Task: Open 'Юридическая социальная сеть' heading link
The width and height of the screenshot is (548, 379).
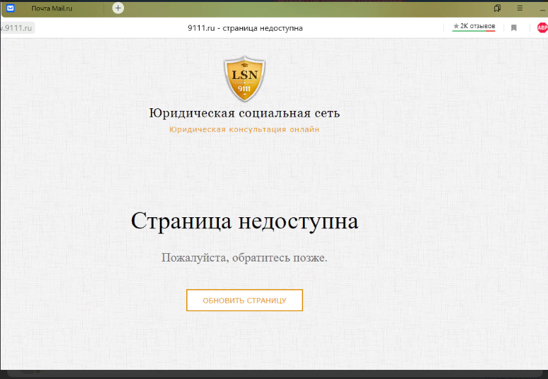Action: [244, 113]
